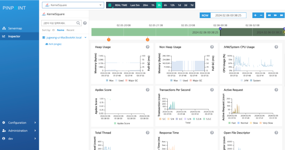The height and width of the screenshot is (150, 285).
Task: Open Total Thread help icon
Action: 148,133
